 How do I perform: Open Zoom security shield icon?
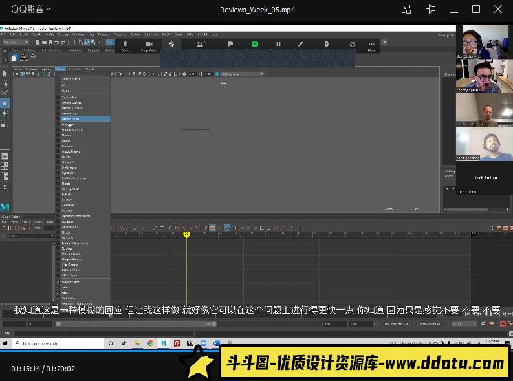172,44
